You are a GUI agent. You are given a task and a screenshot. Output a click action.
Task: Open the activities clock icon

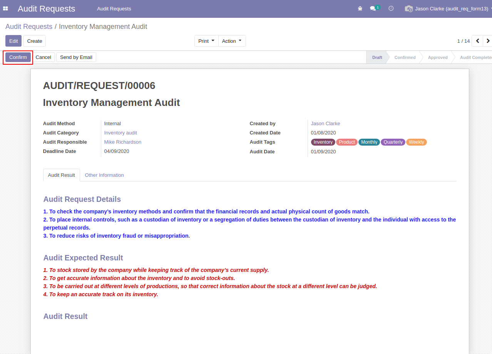(x=391, y=8)
